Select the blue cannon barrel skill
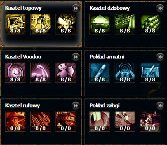Image resolution: width=167 pixels, height=145 pixels. 100,73
